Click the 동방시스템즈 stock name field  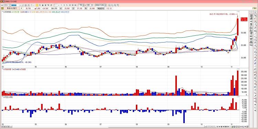tap(12, 8)
